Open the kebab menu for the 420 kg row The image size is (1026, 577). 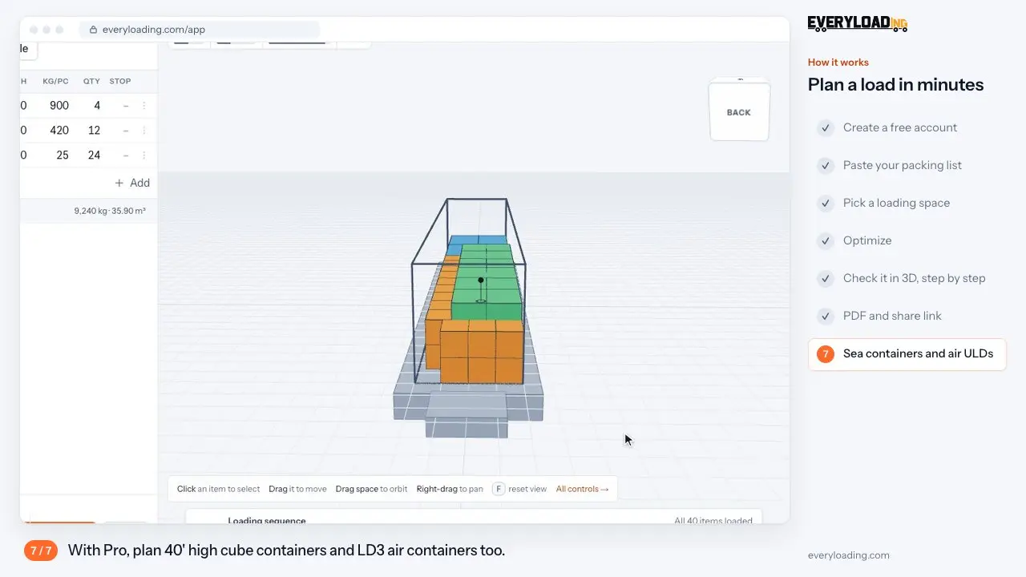coord(144,131)
